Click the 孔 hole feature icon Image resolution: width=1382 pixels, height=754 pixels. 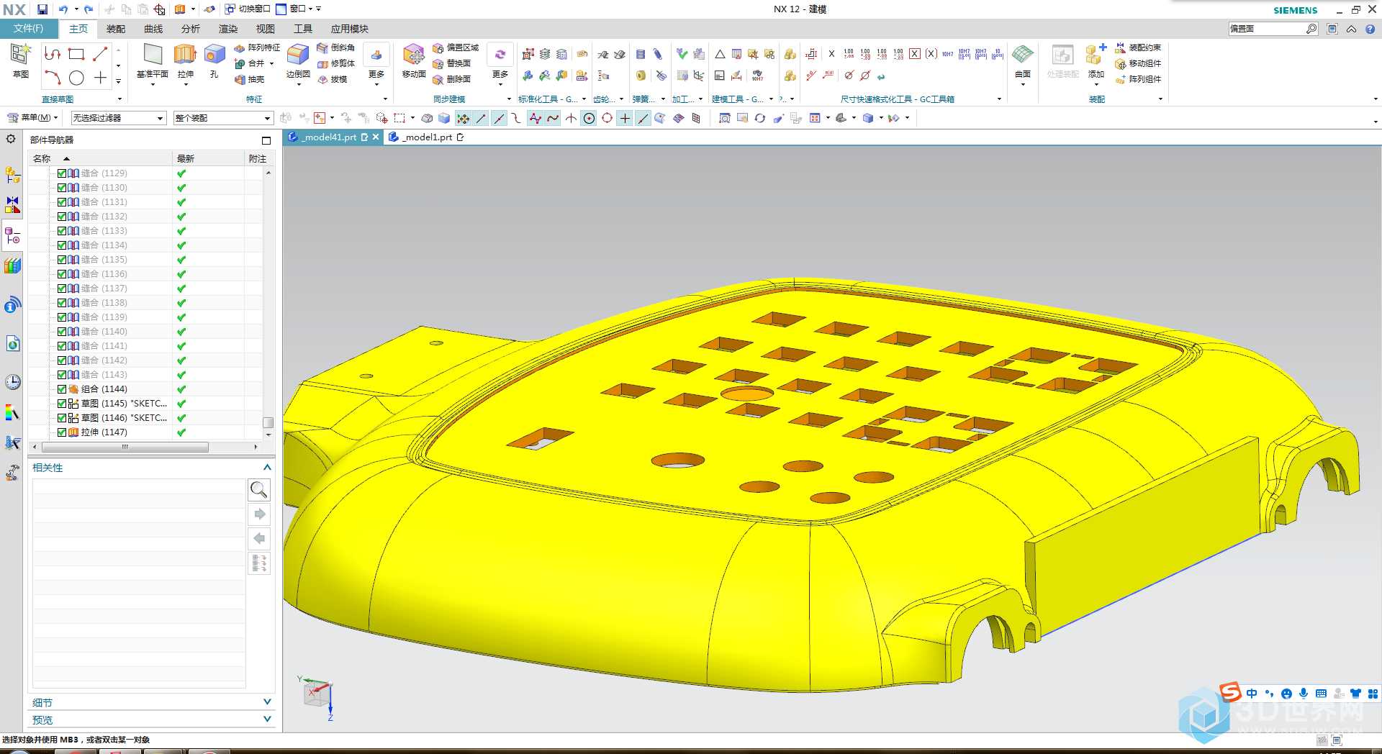click(x=214, y=55)
